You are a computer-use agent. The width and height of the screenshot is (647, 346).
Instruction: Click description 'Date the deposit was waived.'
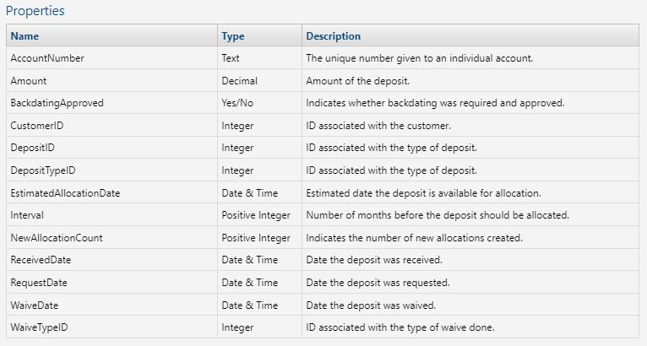coord(371,305)
